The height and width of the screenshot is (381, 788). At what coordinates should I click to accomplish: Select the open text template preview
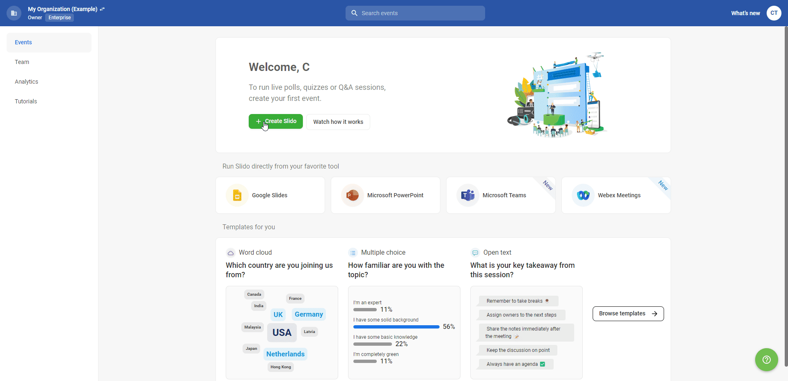point(527,333)
